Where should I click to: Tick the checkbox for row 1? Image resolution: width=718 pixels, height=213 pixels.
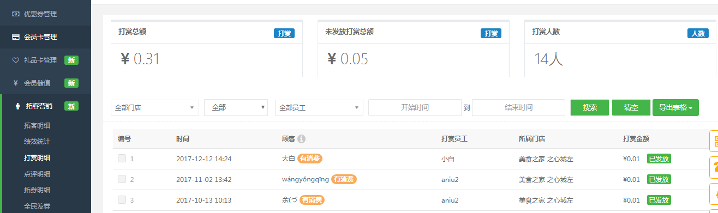[122, 159]
